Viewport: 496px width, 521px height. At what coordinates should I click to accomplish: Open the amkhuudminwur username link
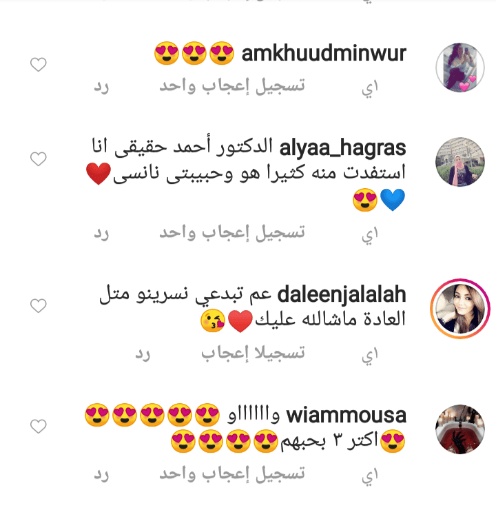click(x=324, y=53)
